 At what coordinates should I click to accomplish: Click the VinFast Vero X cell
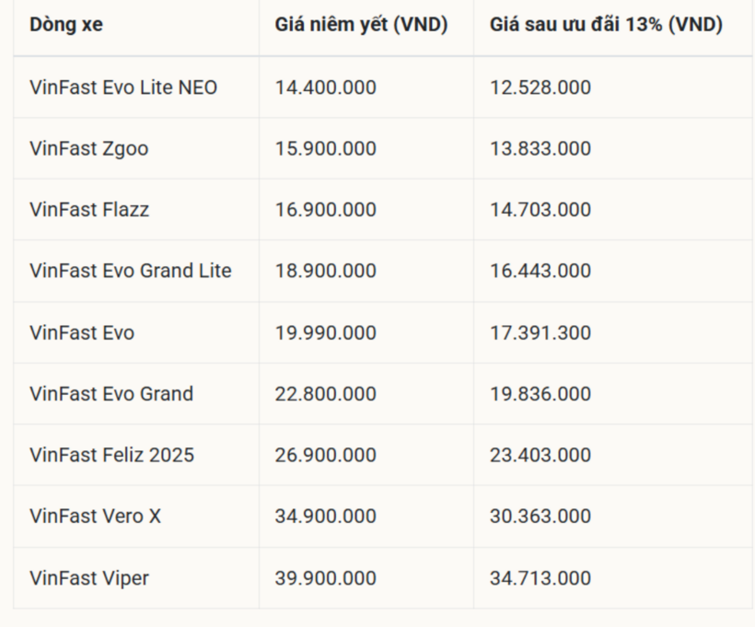coord(95,517)
